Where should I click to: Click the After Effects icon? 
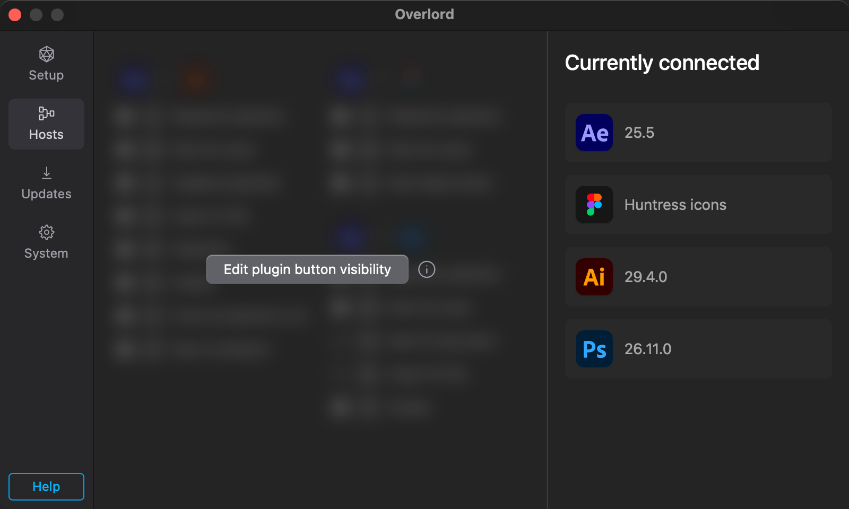click(594, 133)
